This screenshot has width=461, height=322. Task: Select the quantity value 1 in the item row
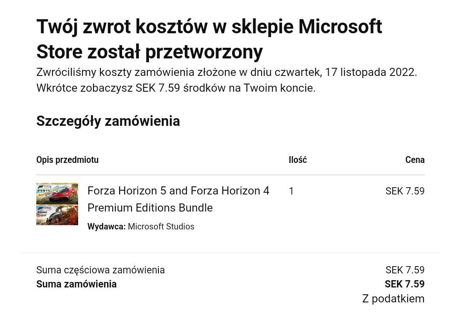(x=291, y=191)
